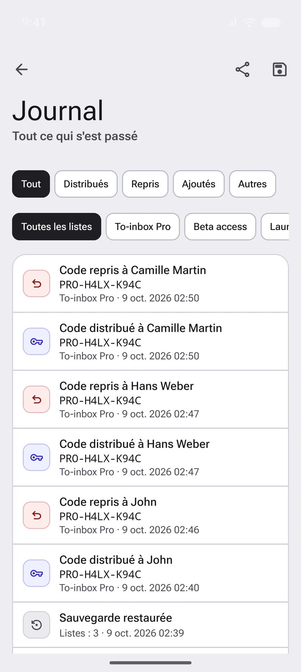Filter by Repris entries
The width and height of the screenshot is (301, 672).
(145, 184)
